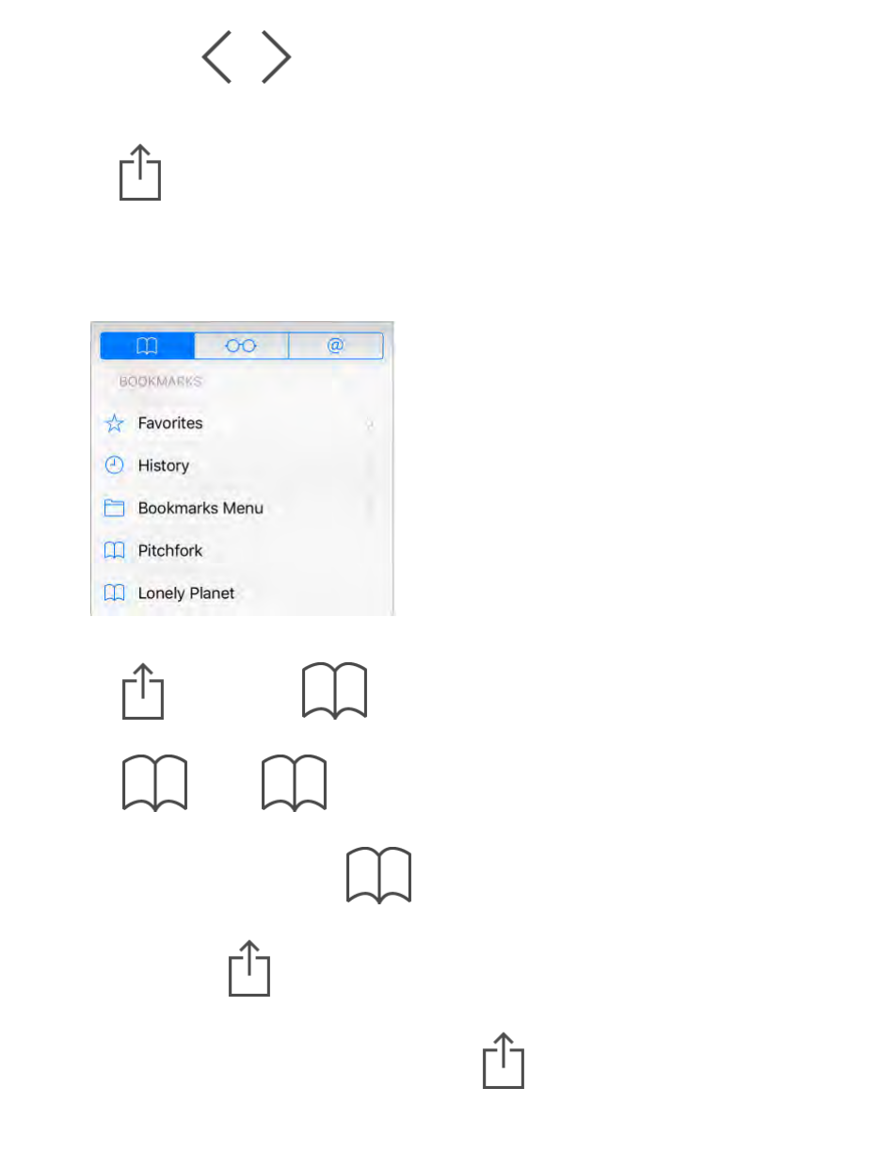
Task: Click the back chevron arrow
Action: coord(217,57)
